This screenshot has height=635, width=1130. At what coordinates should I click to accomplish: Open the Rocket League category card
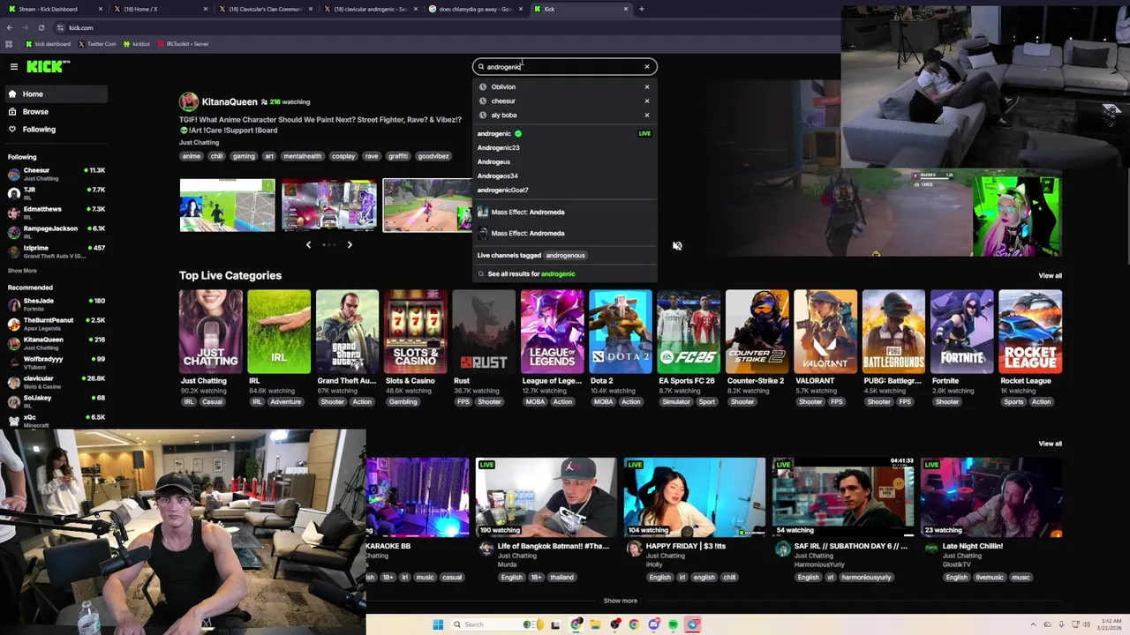coord(1030,332)
